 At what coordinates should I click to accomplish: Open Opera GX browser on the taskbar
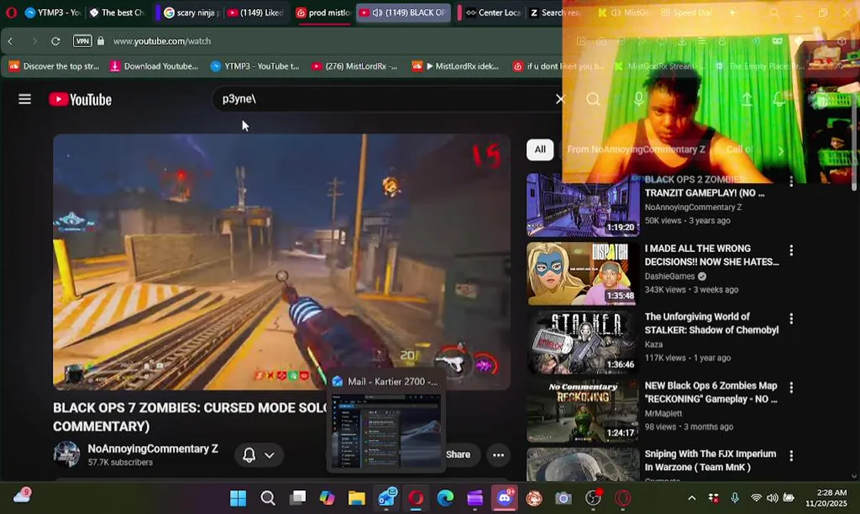point(416,498)
